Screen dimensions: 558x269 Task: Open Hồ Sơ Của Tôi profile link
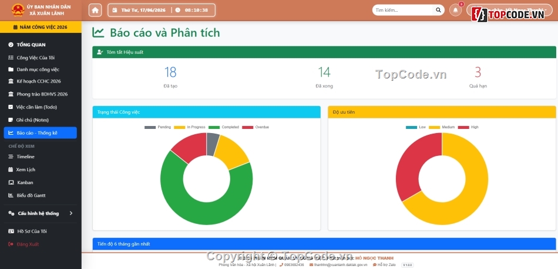(41, 231)
